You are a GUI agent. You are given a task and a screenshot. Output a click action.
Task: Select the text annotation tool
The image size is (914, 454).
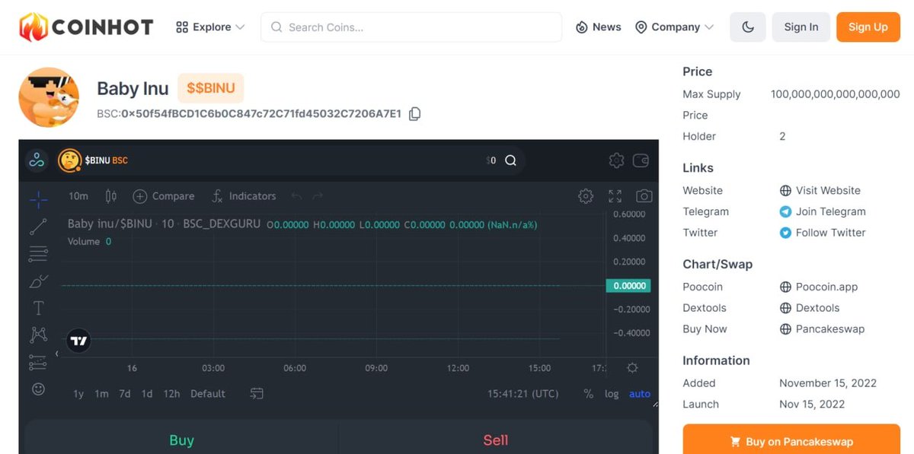point(38,308)
